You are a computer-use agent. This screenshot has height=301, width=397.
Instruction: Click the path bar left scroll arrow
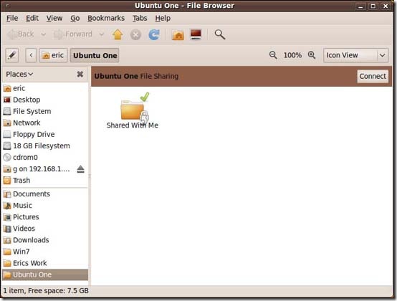31,55
